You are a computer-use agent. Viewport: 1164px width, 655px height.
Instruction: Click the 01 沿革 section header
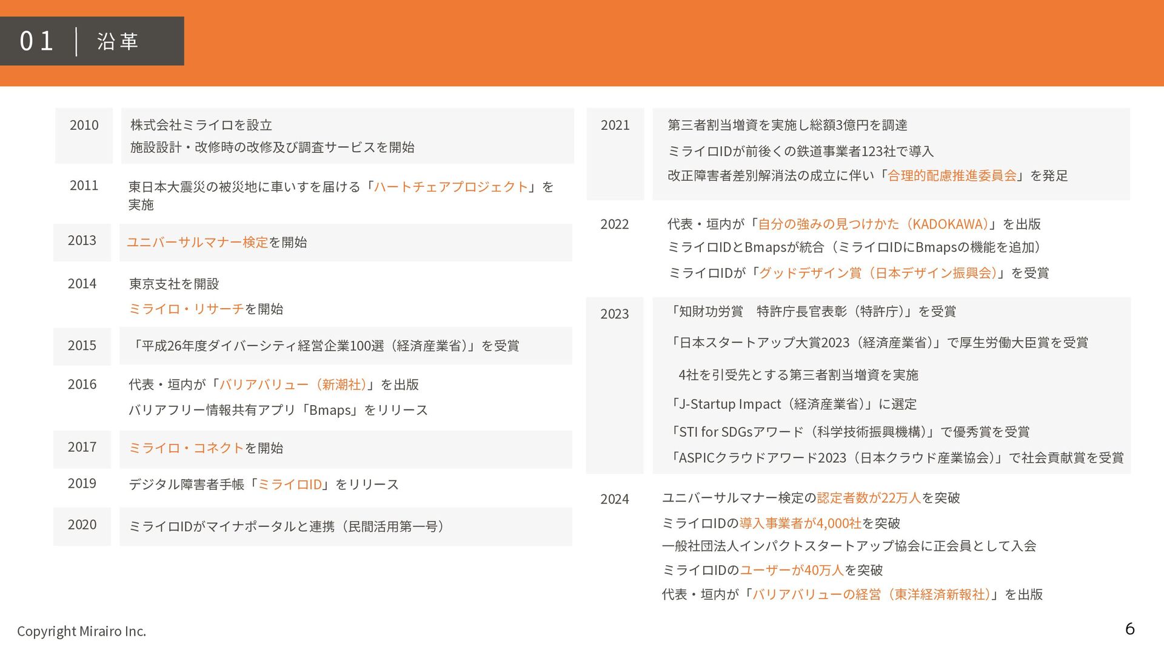92,41
